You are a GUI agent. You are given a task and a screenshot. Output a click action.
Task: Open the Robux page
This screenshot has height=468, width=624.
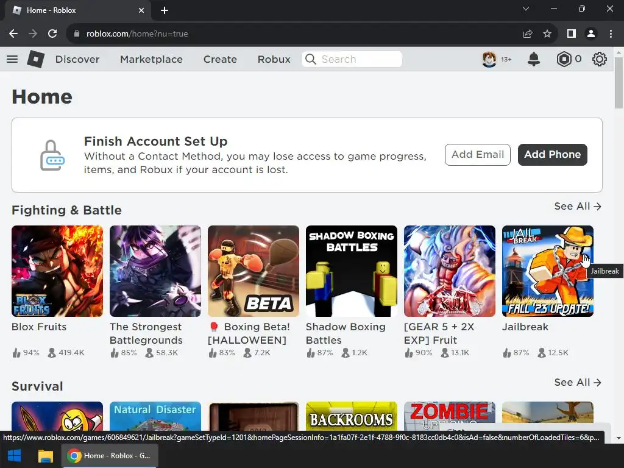(274, 59)
